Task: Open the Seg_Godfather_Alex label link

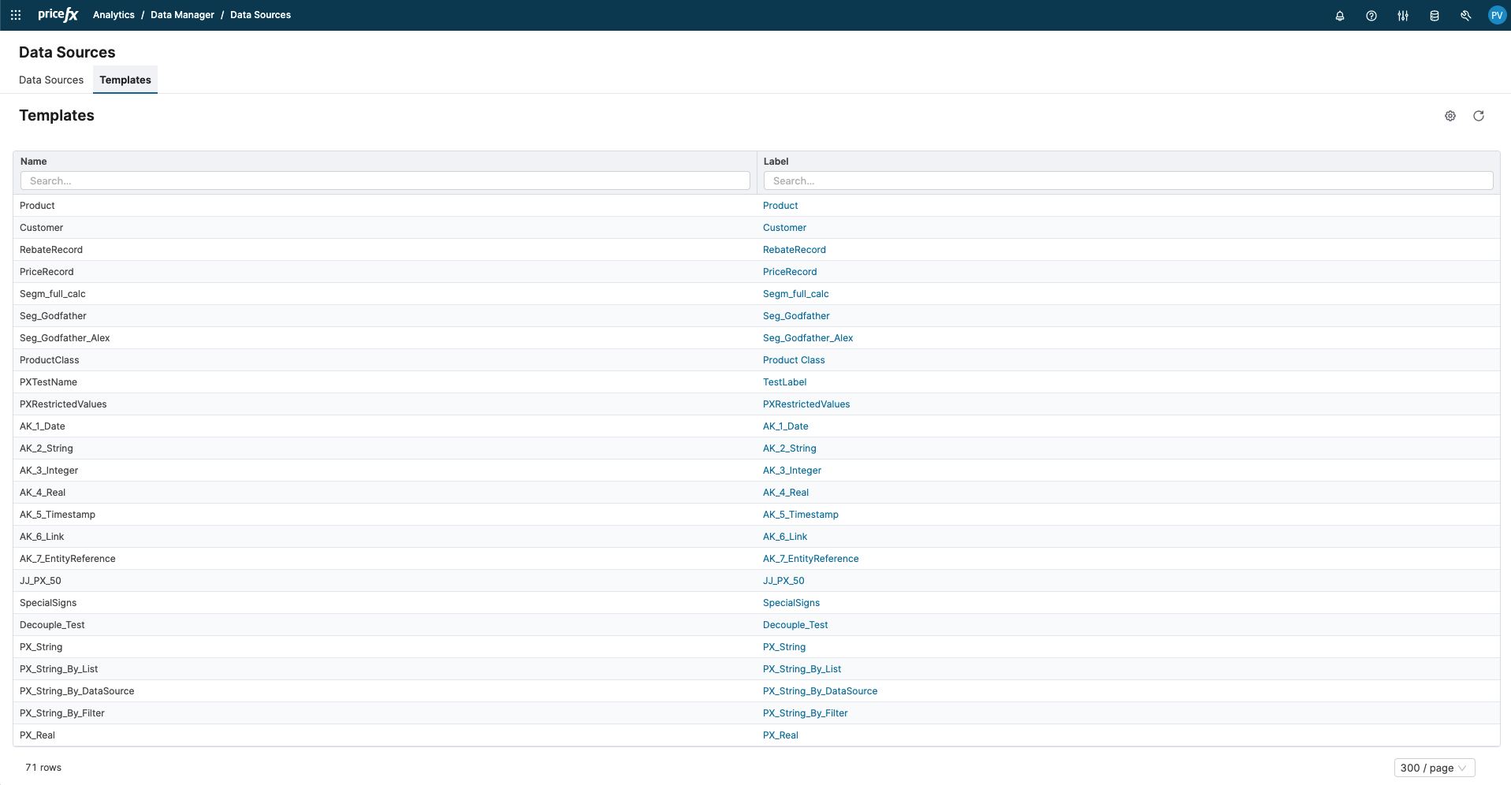Action: coord(807,338)
